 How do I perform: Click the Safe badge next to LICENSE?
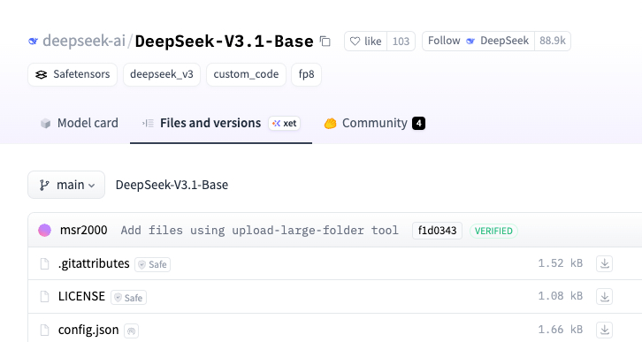point(128,298)
